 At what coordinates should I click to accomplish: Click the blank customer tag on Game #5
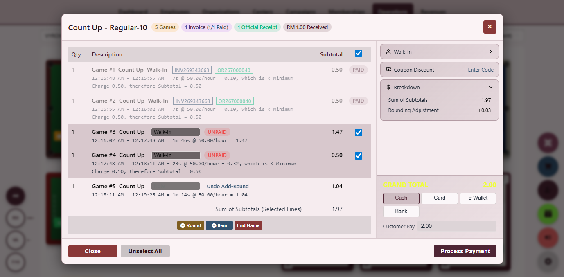click(x=176, y=186)
